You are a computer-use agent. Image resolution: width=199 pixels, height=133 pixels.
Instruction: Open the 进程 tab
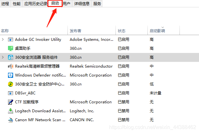pos(5,4)
